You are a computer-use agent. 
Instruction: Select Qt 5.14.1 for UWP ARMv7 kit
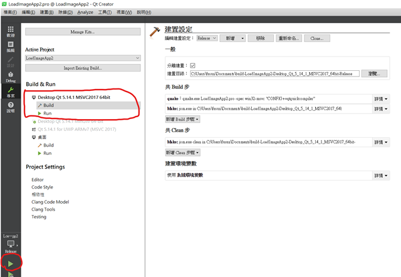point(76,129)
